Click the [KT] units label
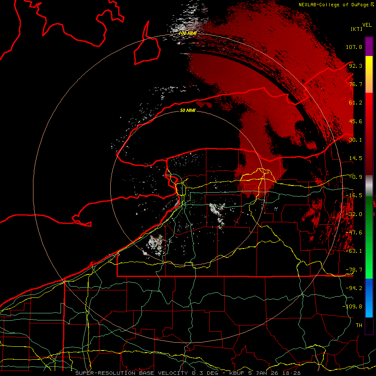Image resolution: width=376 pixels, height=376 pixels. tap(357, 29)
